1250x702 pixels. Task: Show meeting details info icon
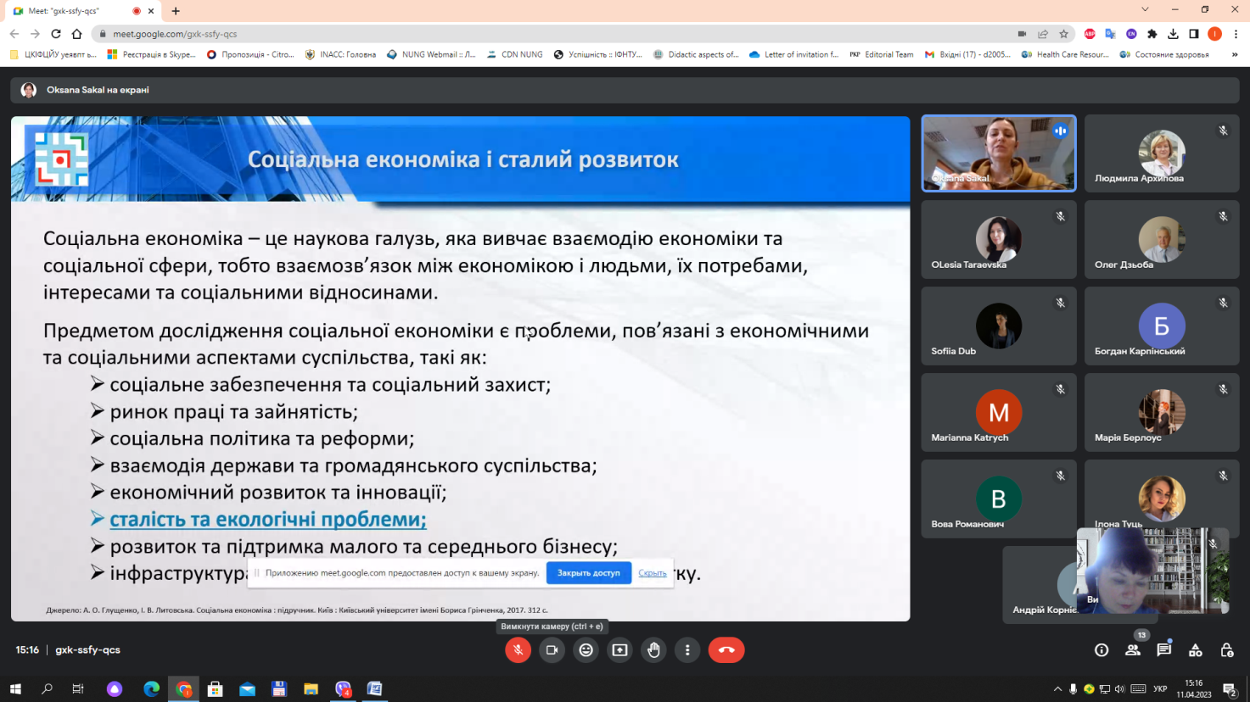[1101, 649]
